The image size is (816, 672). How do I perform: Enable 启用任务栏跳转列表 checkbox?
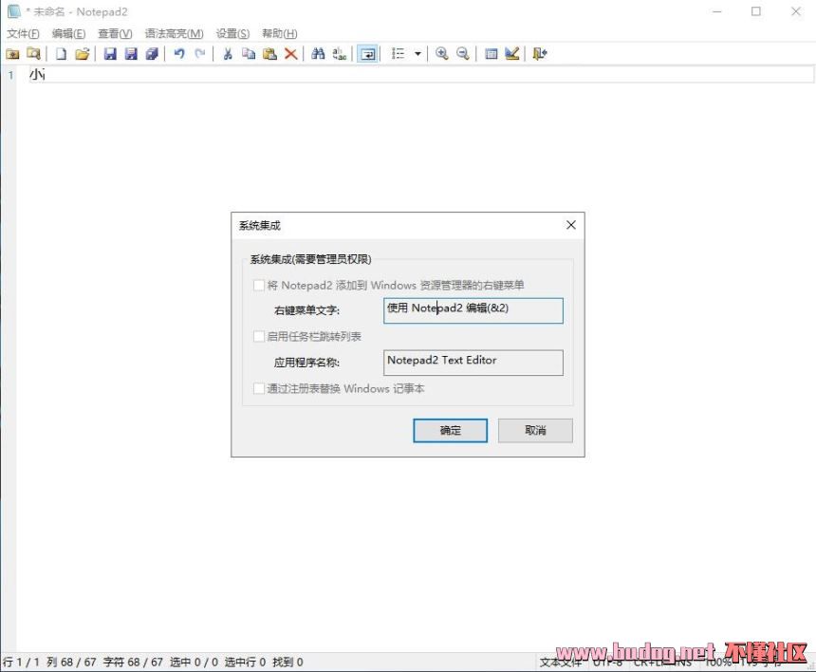pyautogui.click(x=259, y=336)
